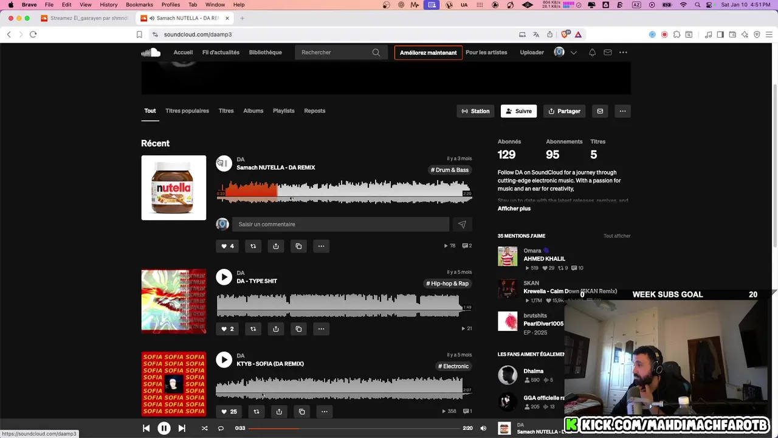Skip to previous track in player bar
Viewport: 778px width, 438px height.
(x=146, y=428)
